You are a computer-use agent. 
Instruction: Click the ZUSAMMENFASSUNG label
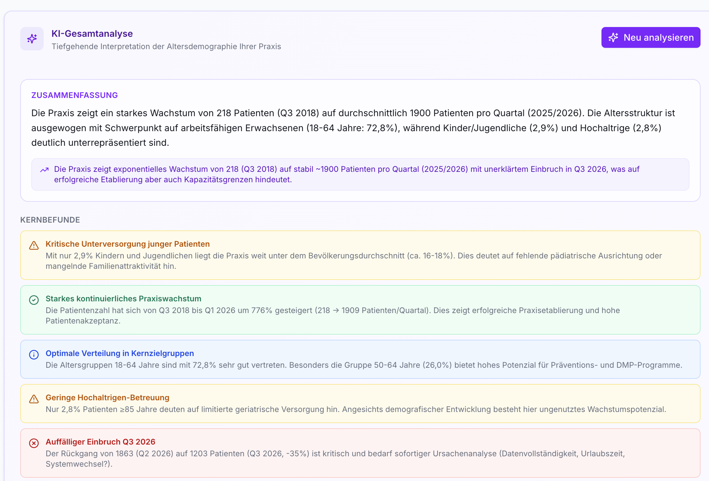tap(75, 95)
